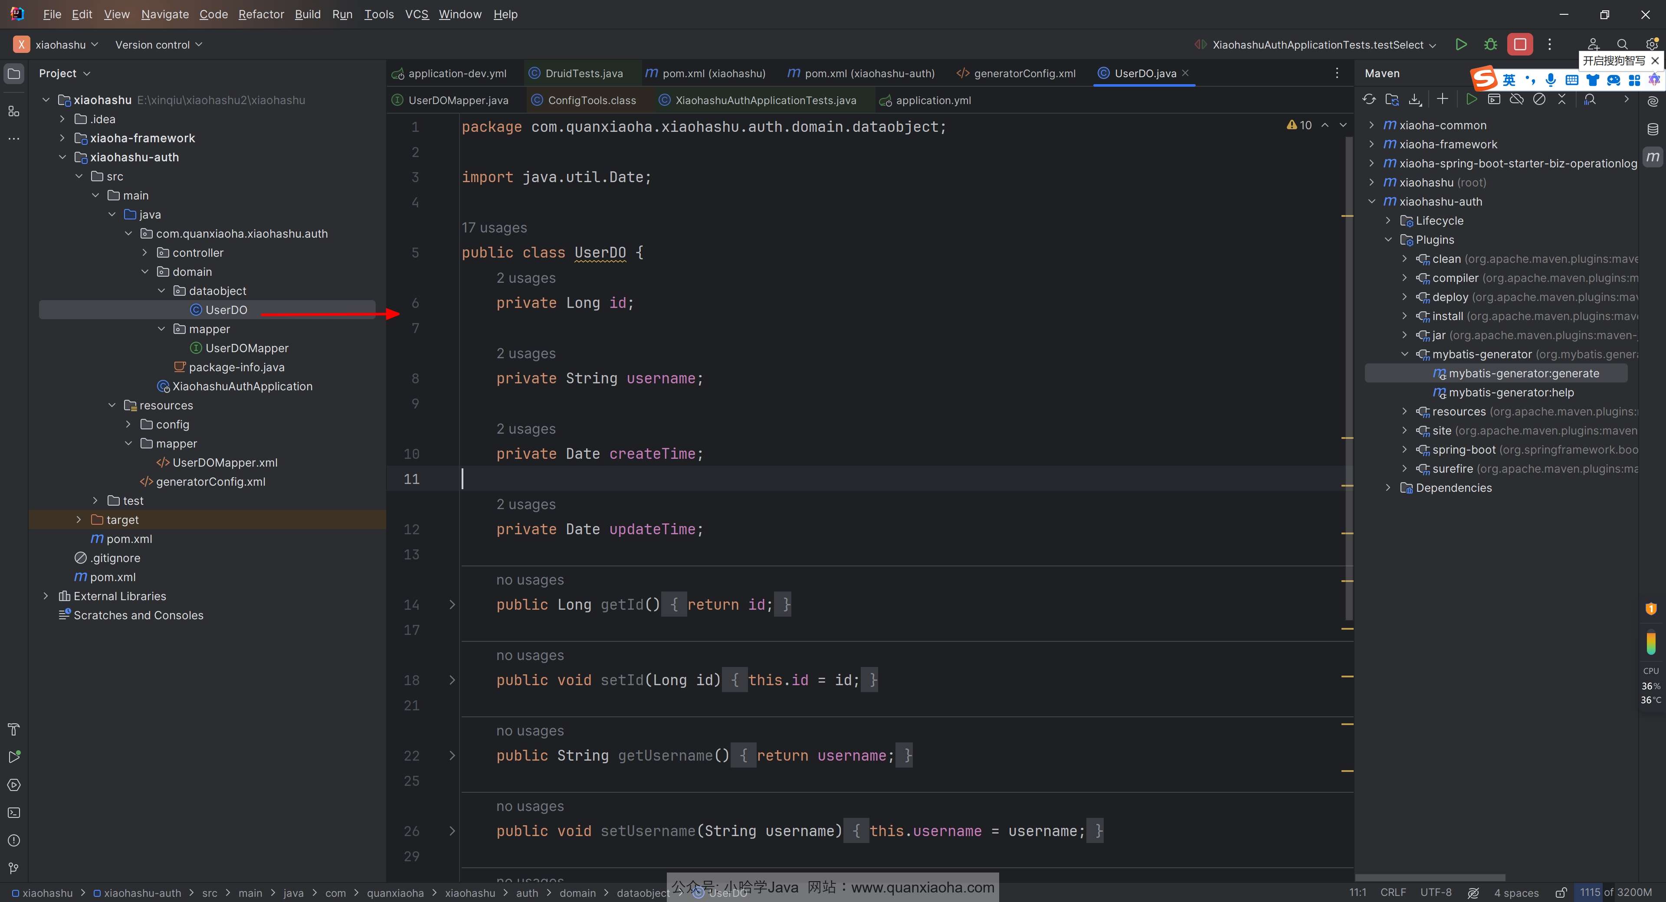Stop the running test process

click(x=1520, y=45)
